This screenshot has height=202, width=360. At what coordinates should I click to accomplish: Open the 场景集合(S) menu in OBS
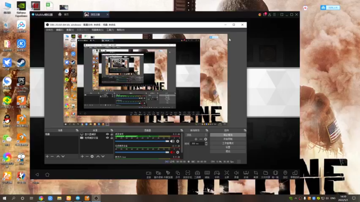(97, 30)
